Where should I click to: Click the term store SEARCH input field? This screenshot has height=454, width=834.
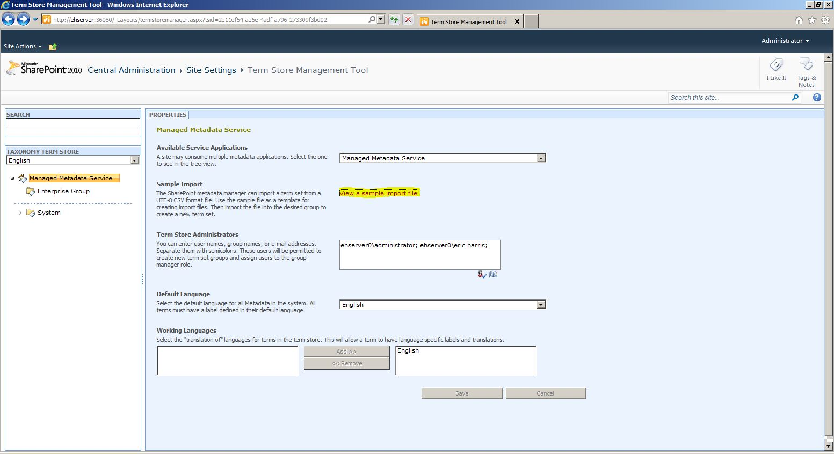(x=73, y=123)
